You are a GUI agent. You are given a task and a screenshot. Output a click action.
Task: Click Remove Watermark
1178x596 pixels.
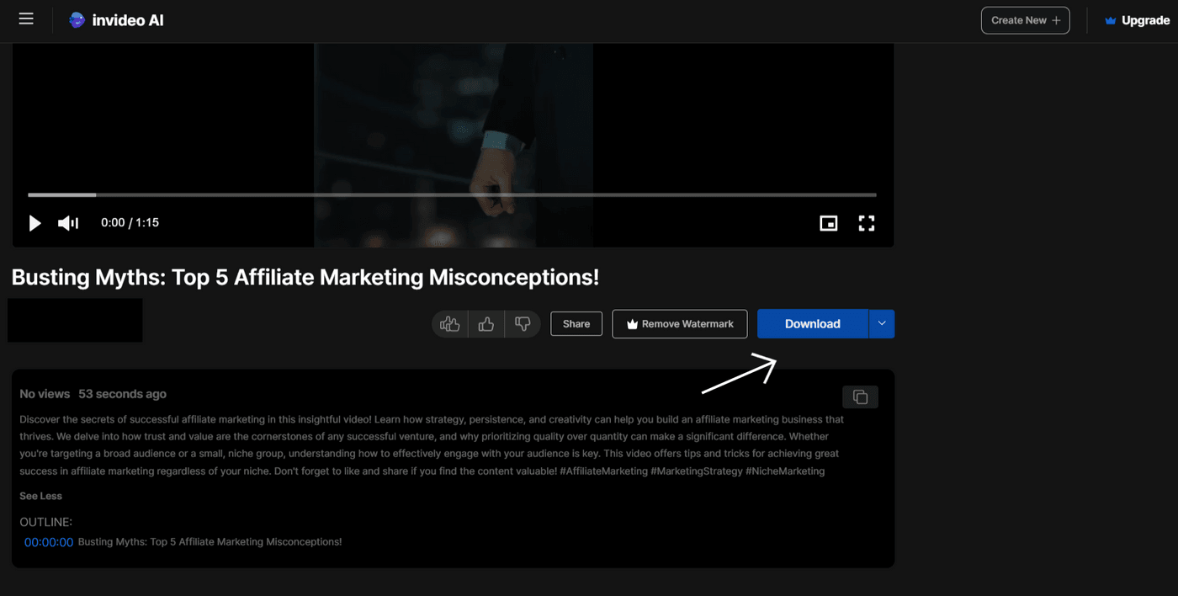coord(679,323)
